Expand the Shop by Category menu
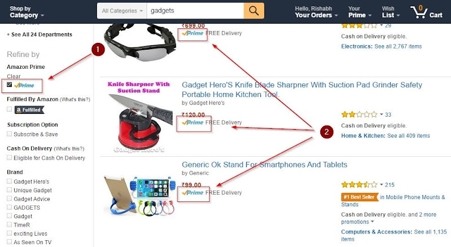Viewport: 451px width, 247px height. coord(26,12)
